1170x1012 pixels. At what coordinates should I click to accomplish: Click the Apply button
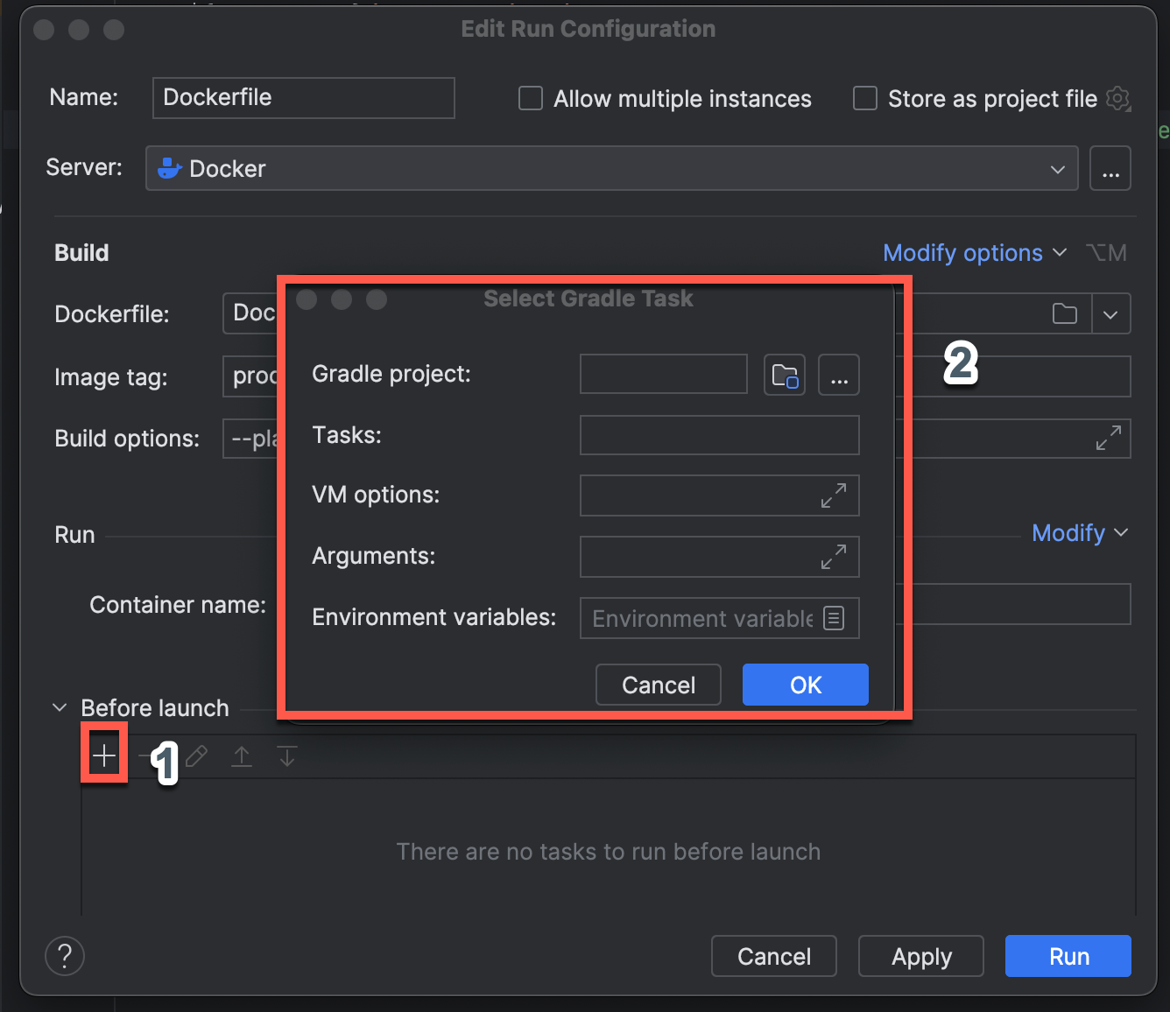click(x=921, y=956)
